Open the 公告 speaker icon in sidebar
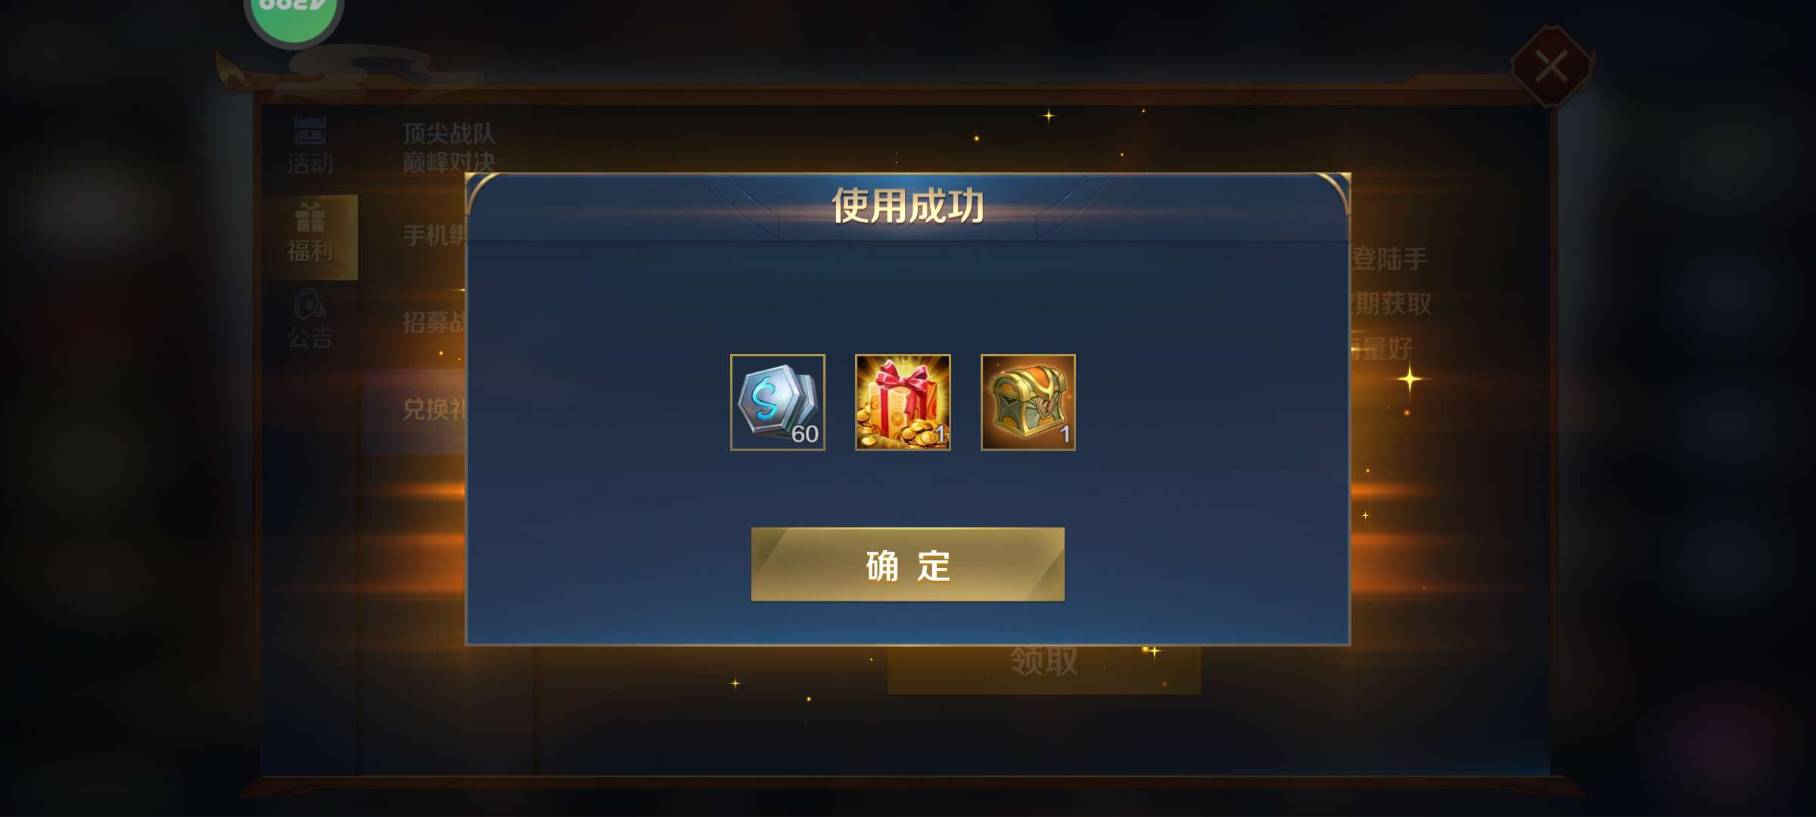 coord(310,304)
